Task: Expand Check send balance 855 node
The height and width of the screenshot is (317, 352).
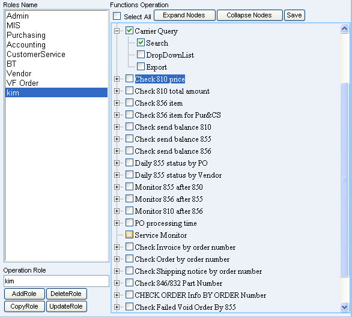Action: click(117, 139)
